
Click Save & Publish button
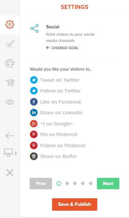click(x=75, y=204)
